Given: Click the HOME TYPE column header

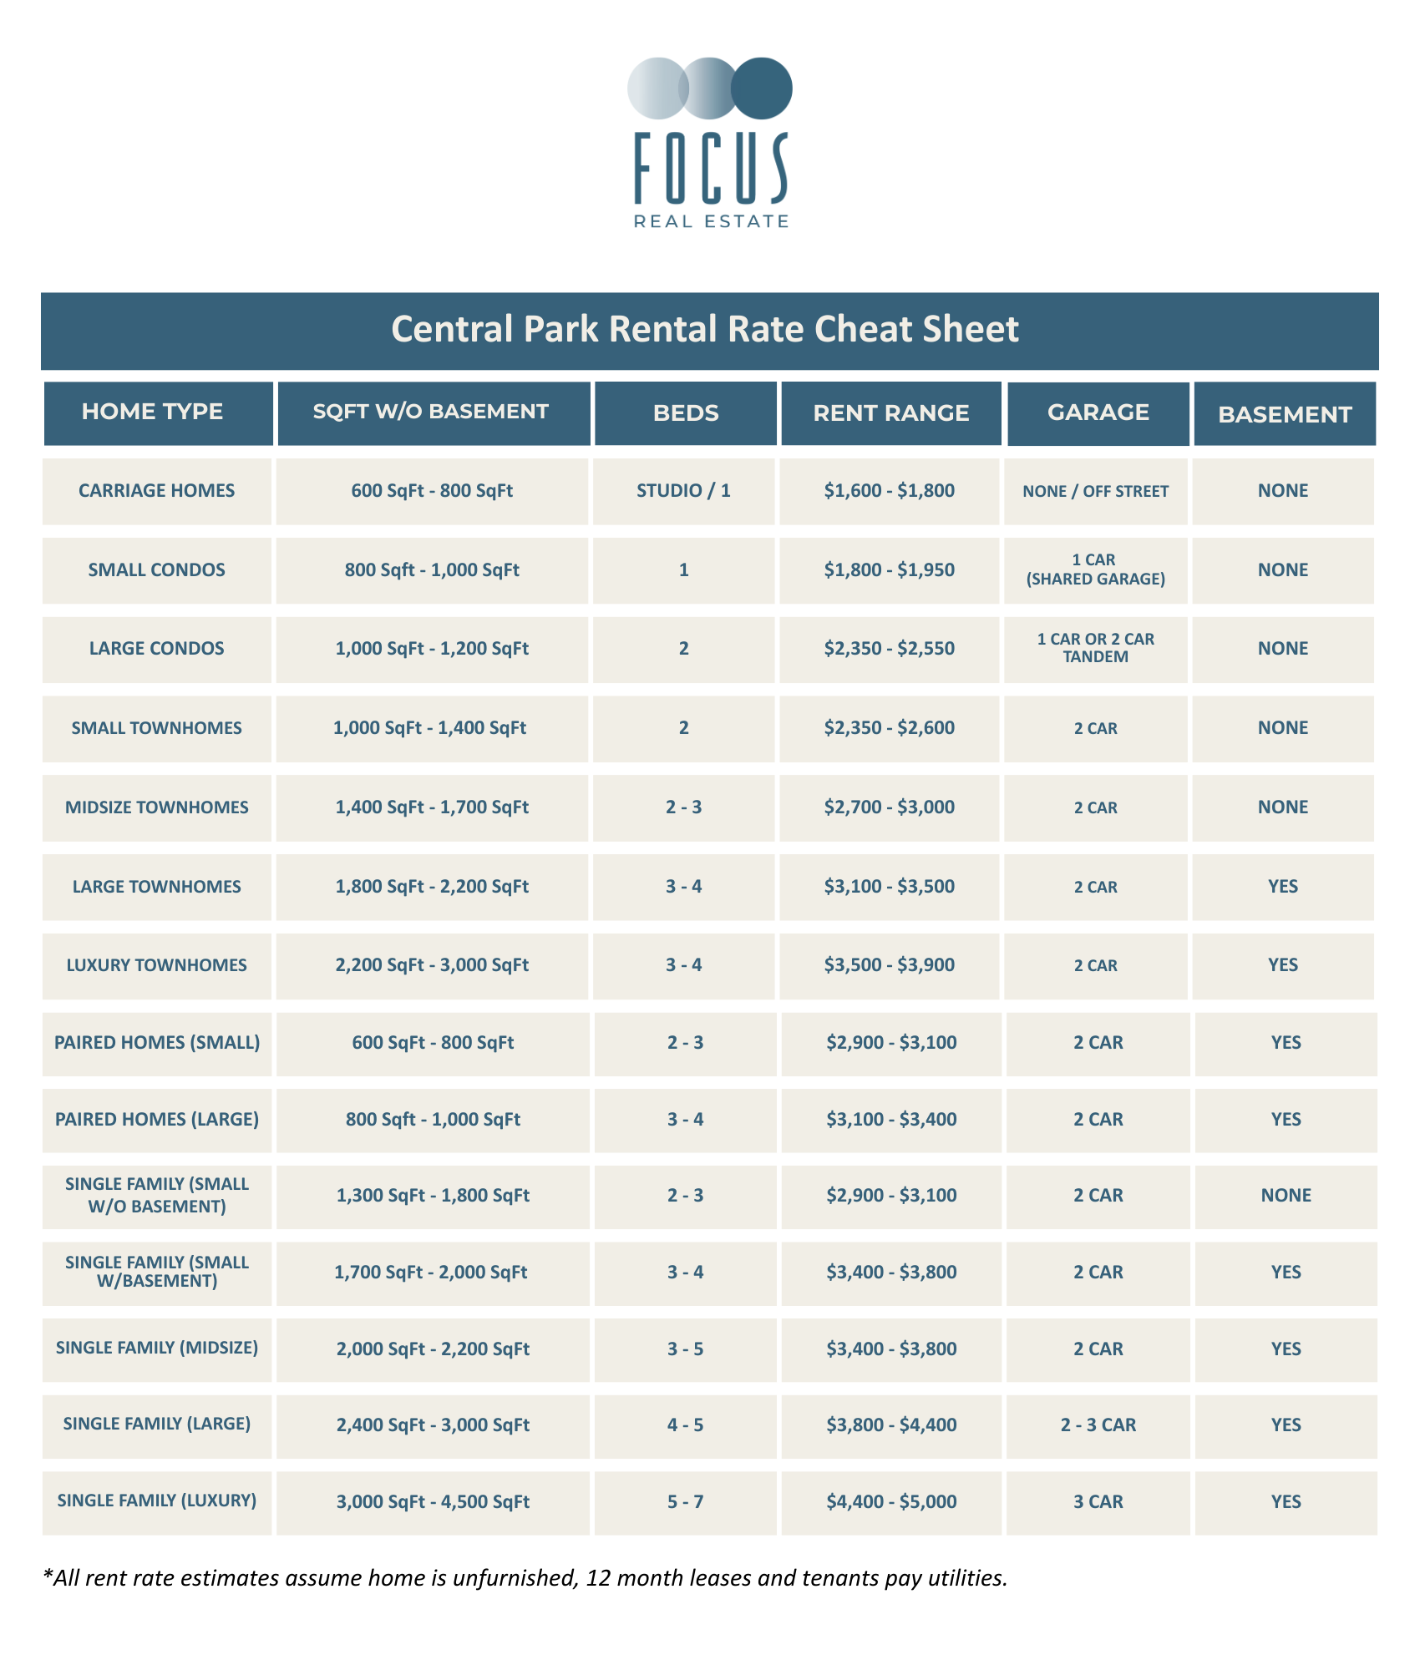Looking at the screenshot, I should [x=158, y=413].
